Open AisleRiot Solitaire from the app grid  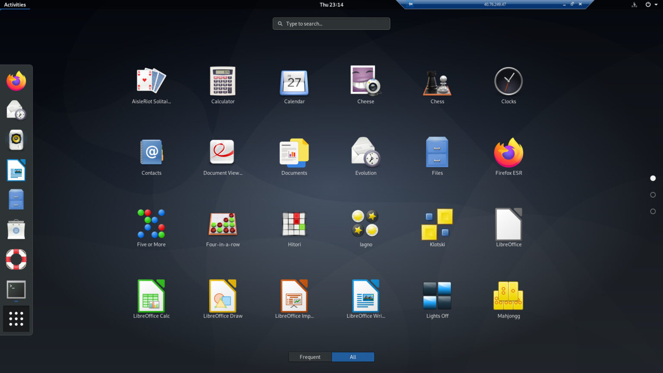(152, 85)
